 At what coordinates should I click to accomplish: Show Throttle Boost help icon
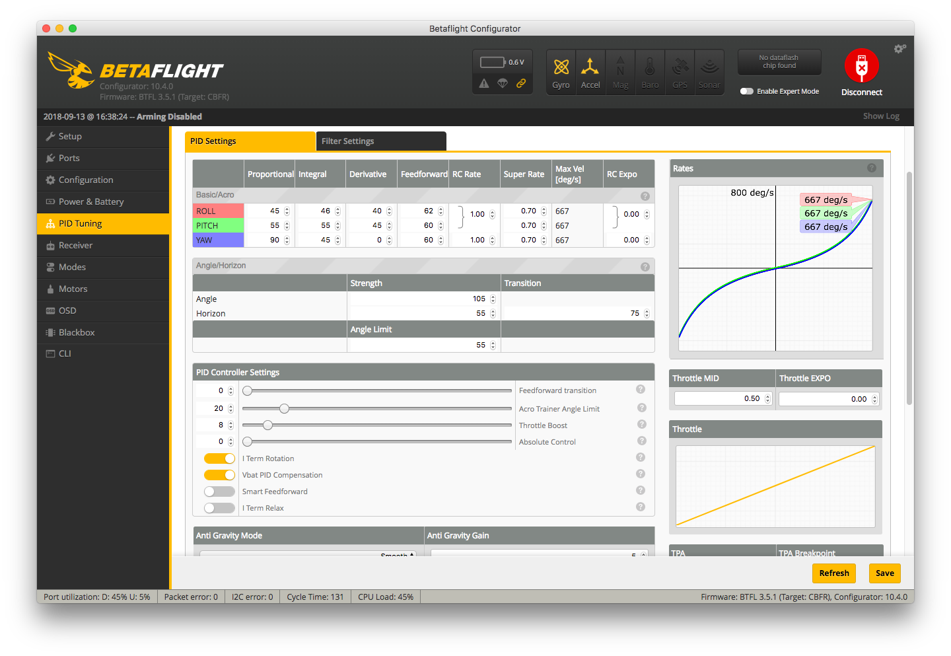click(x=642, y=424)
